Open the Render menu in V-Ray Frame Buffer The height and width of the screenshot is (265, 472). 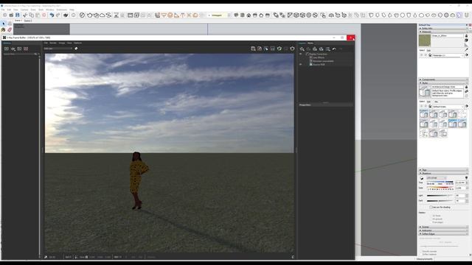pos(53,43)
